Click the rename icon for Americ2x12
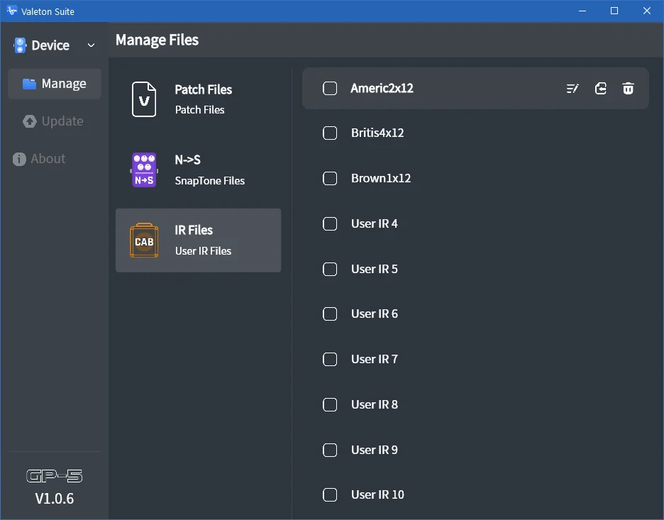664x520 pixels. pyautogui.click(x=572, y=89)
